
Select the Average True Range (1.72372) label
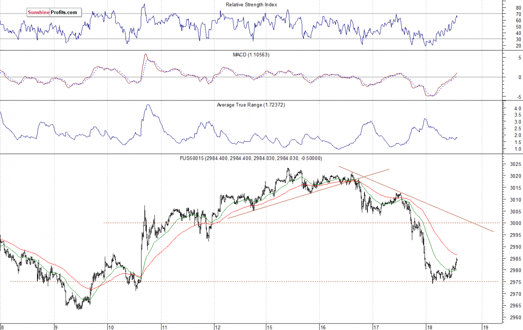coord(251,105)
